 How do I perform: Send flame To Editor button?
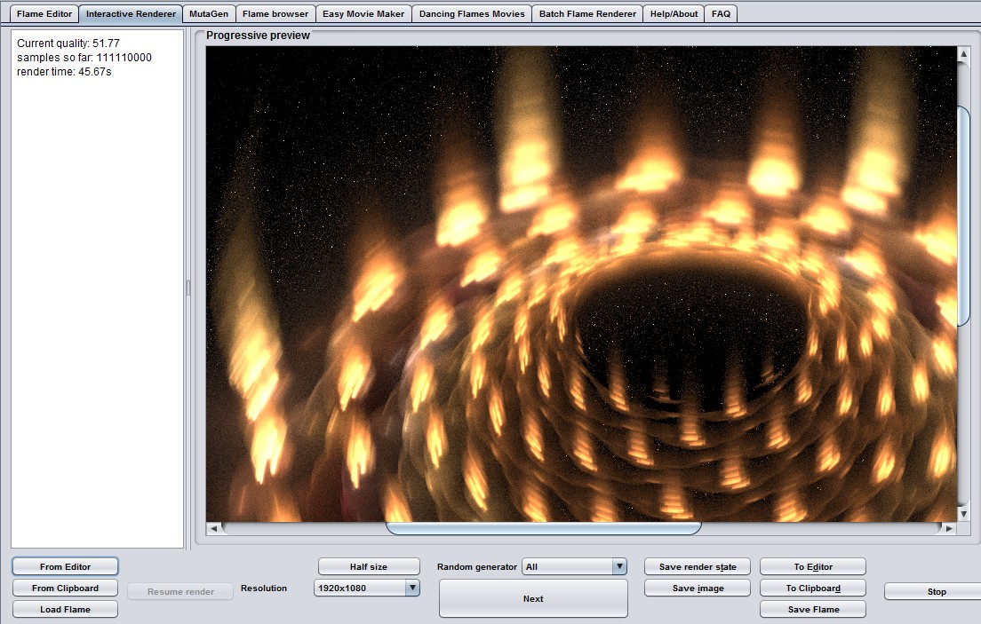(x=813, y=566)
